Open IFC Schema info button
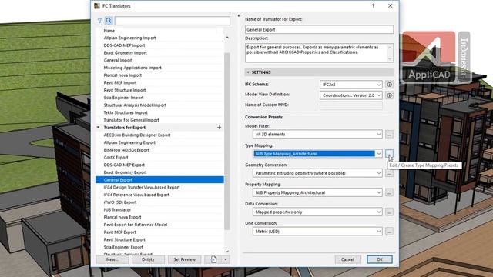This screenshot has height=277, width=493. [x=389, y=85]
